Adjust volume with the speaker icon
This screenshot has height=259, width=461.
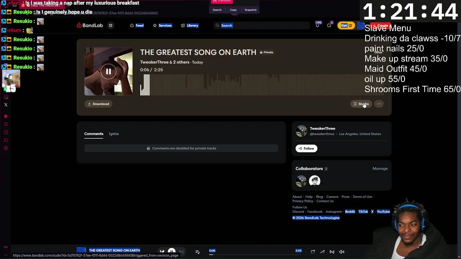coord(341,252)
